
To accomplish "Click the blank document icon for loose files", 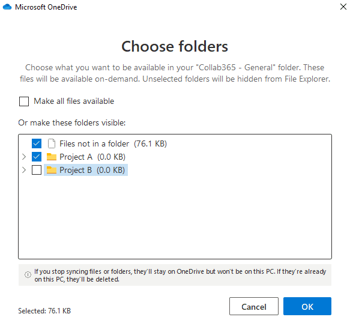I will tap(52, 143).
